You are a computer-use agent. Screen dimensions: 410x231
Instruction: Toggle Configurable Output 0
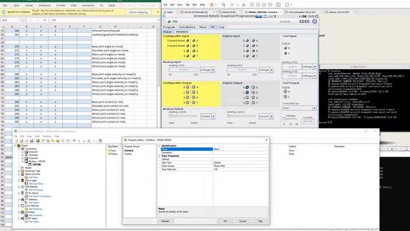pos(188,87)
